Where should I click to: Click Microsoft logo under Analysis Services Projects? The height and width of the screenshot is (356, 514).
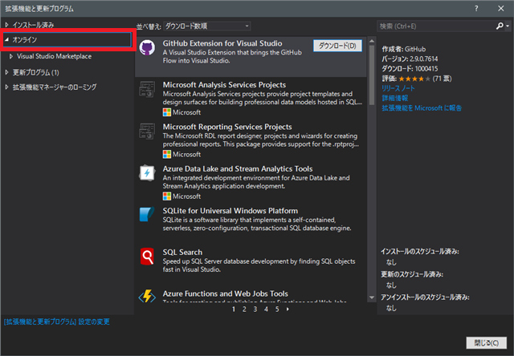coord(167,112)
